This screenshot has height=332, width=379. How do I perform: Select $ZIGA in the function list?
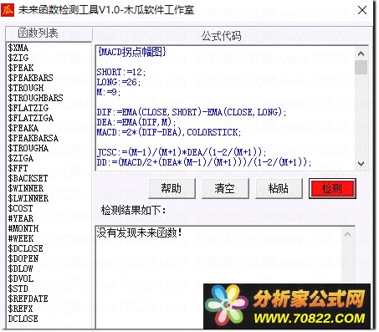click(x=21, y=158)
